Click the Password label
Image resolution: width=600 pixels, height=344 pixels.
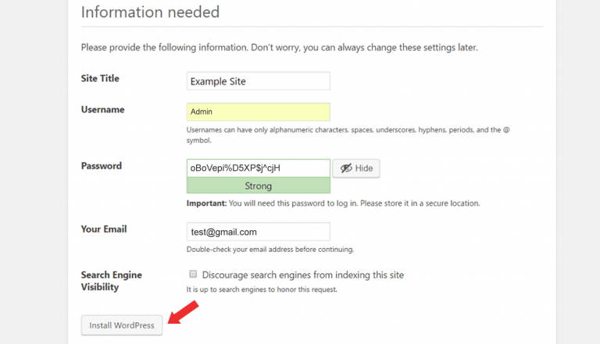(101, 166)
